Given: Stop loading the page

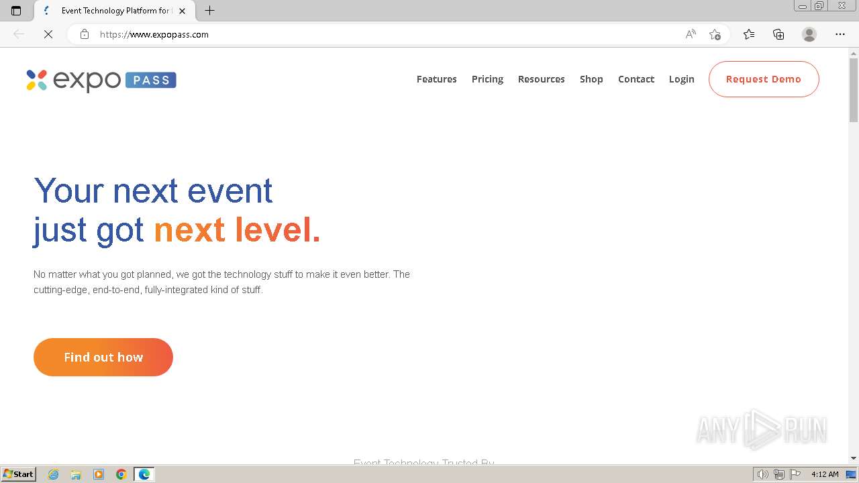Looking at the screenshot, I should [48, 34].
